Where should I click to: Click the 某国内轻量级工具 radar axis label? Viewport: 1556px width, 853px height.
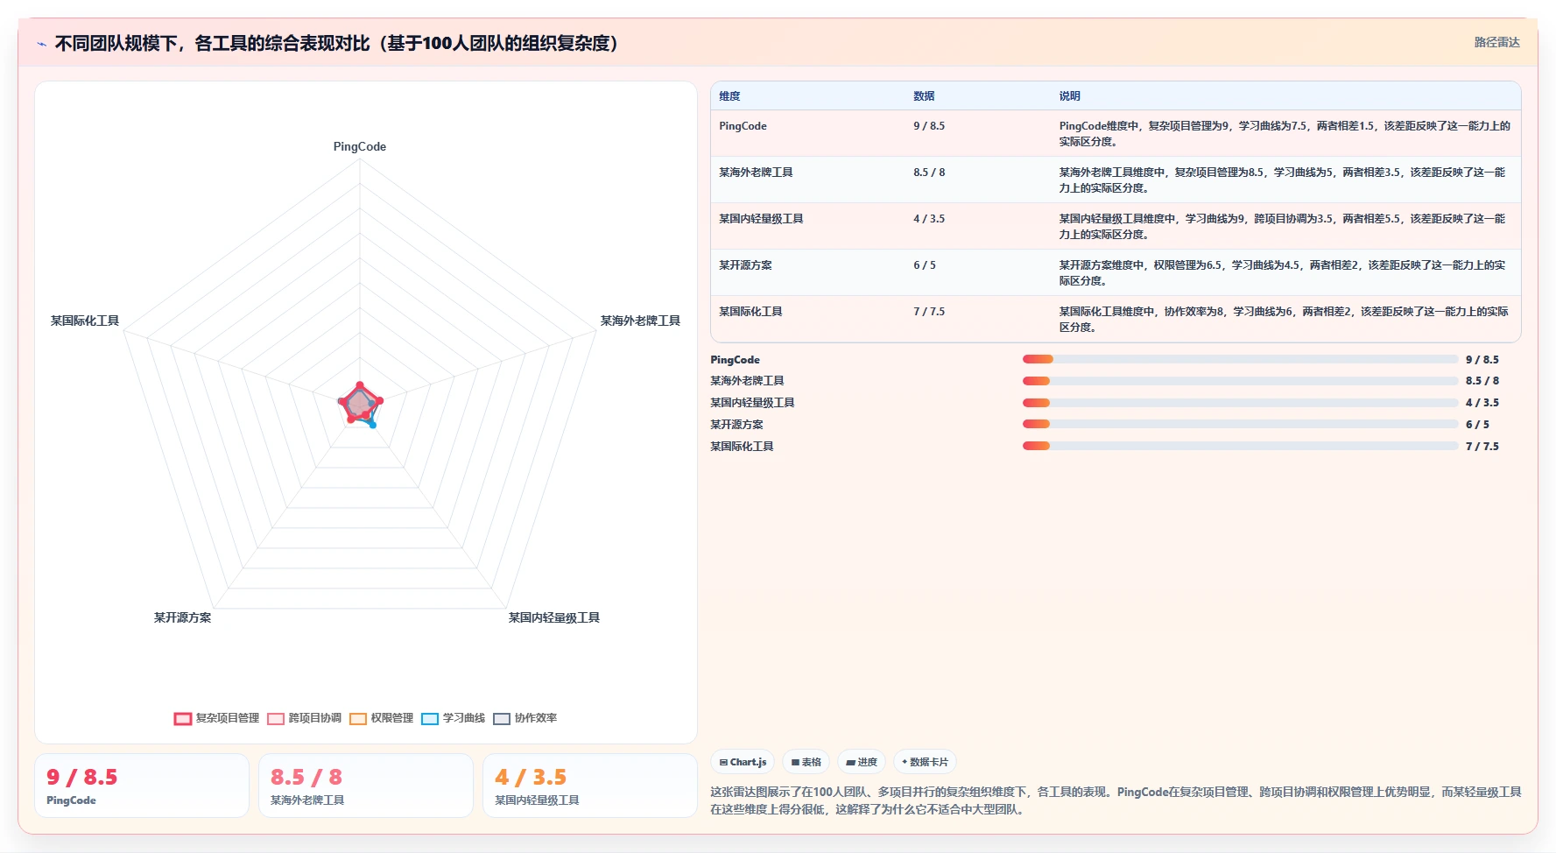[554, 617]
